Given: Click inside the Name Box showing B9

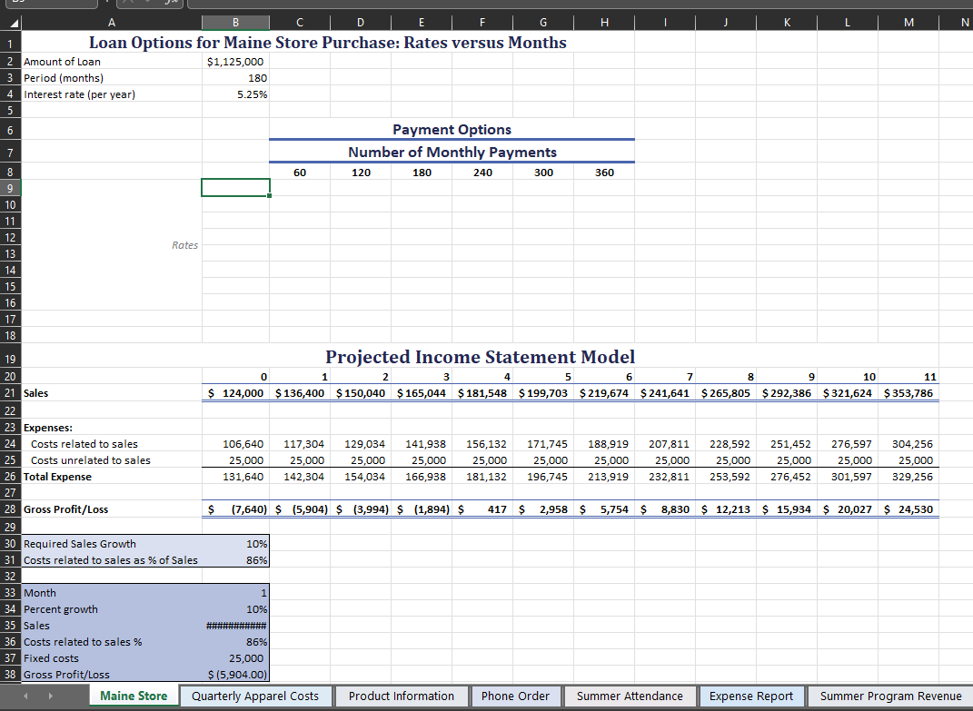Looking at the screenshot, I should (50, 4).
